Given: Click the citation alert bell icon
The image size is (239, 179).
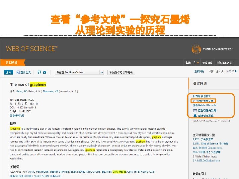Looking at the screenshot, I should pos(195,116).
